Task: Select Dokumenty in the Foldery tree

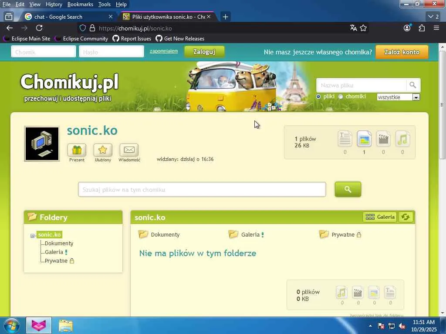Action: click(59, 244)
